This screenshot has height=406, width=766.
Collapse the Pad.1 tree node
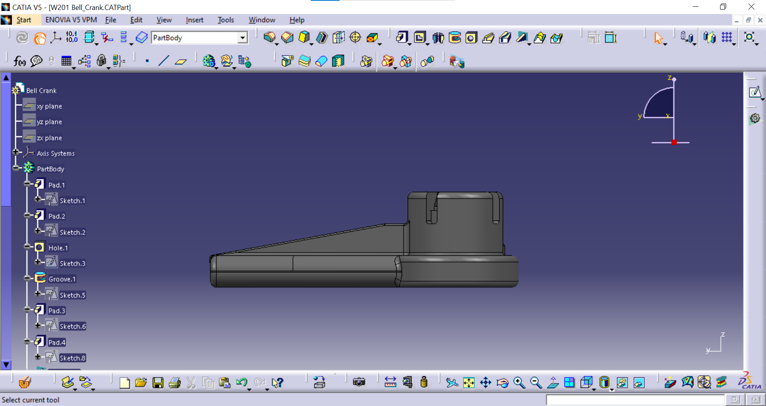tap(27, 183)
